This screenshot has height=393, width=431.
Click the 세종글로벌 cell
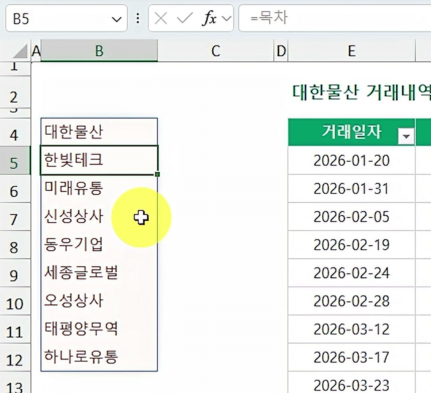(x=99, y=272)
